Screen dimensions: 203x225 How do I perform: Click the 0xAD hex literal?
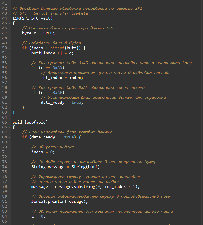tap(57, 68)
